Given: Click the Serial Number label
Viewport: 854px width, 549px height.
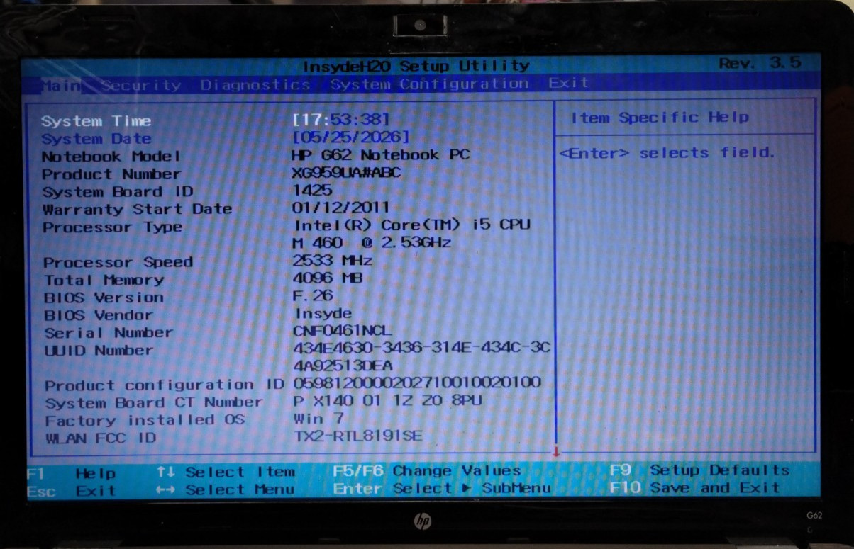Looking at the screenshot, I should click(109, 333).
